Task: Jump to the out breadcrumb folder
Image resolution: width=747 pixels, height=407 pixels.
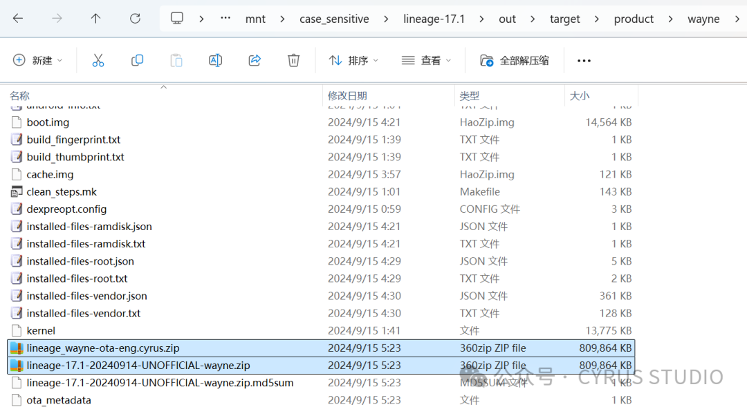Action: click(x=508, y=19)
